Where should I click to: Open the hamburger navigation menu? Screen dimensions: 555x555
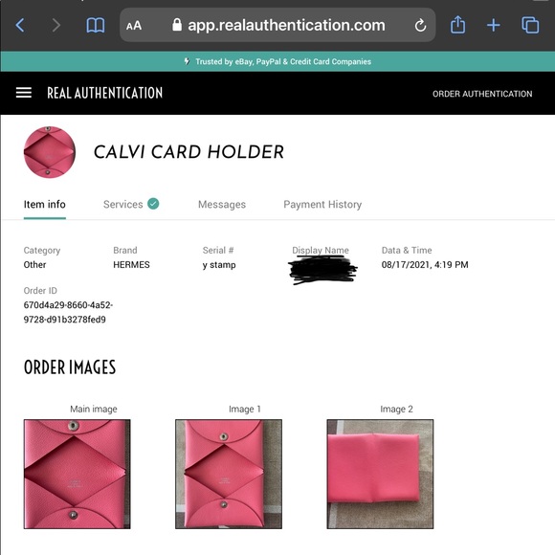click(24, 93)
